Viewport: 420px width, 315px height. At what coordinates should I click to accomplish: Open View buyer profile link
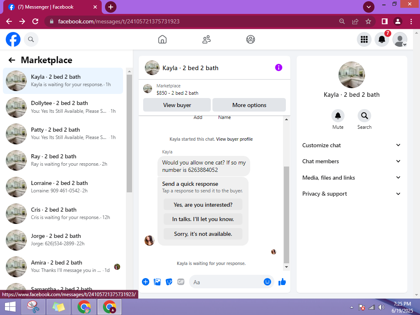pos(234,139)
